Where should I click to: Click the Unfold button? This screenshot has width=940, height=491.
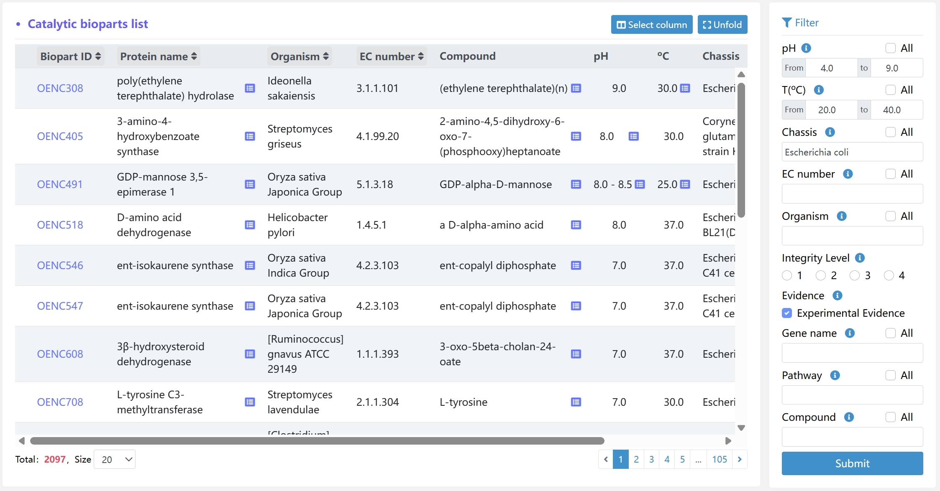pos(722,25)
